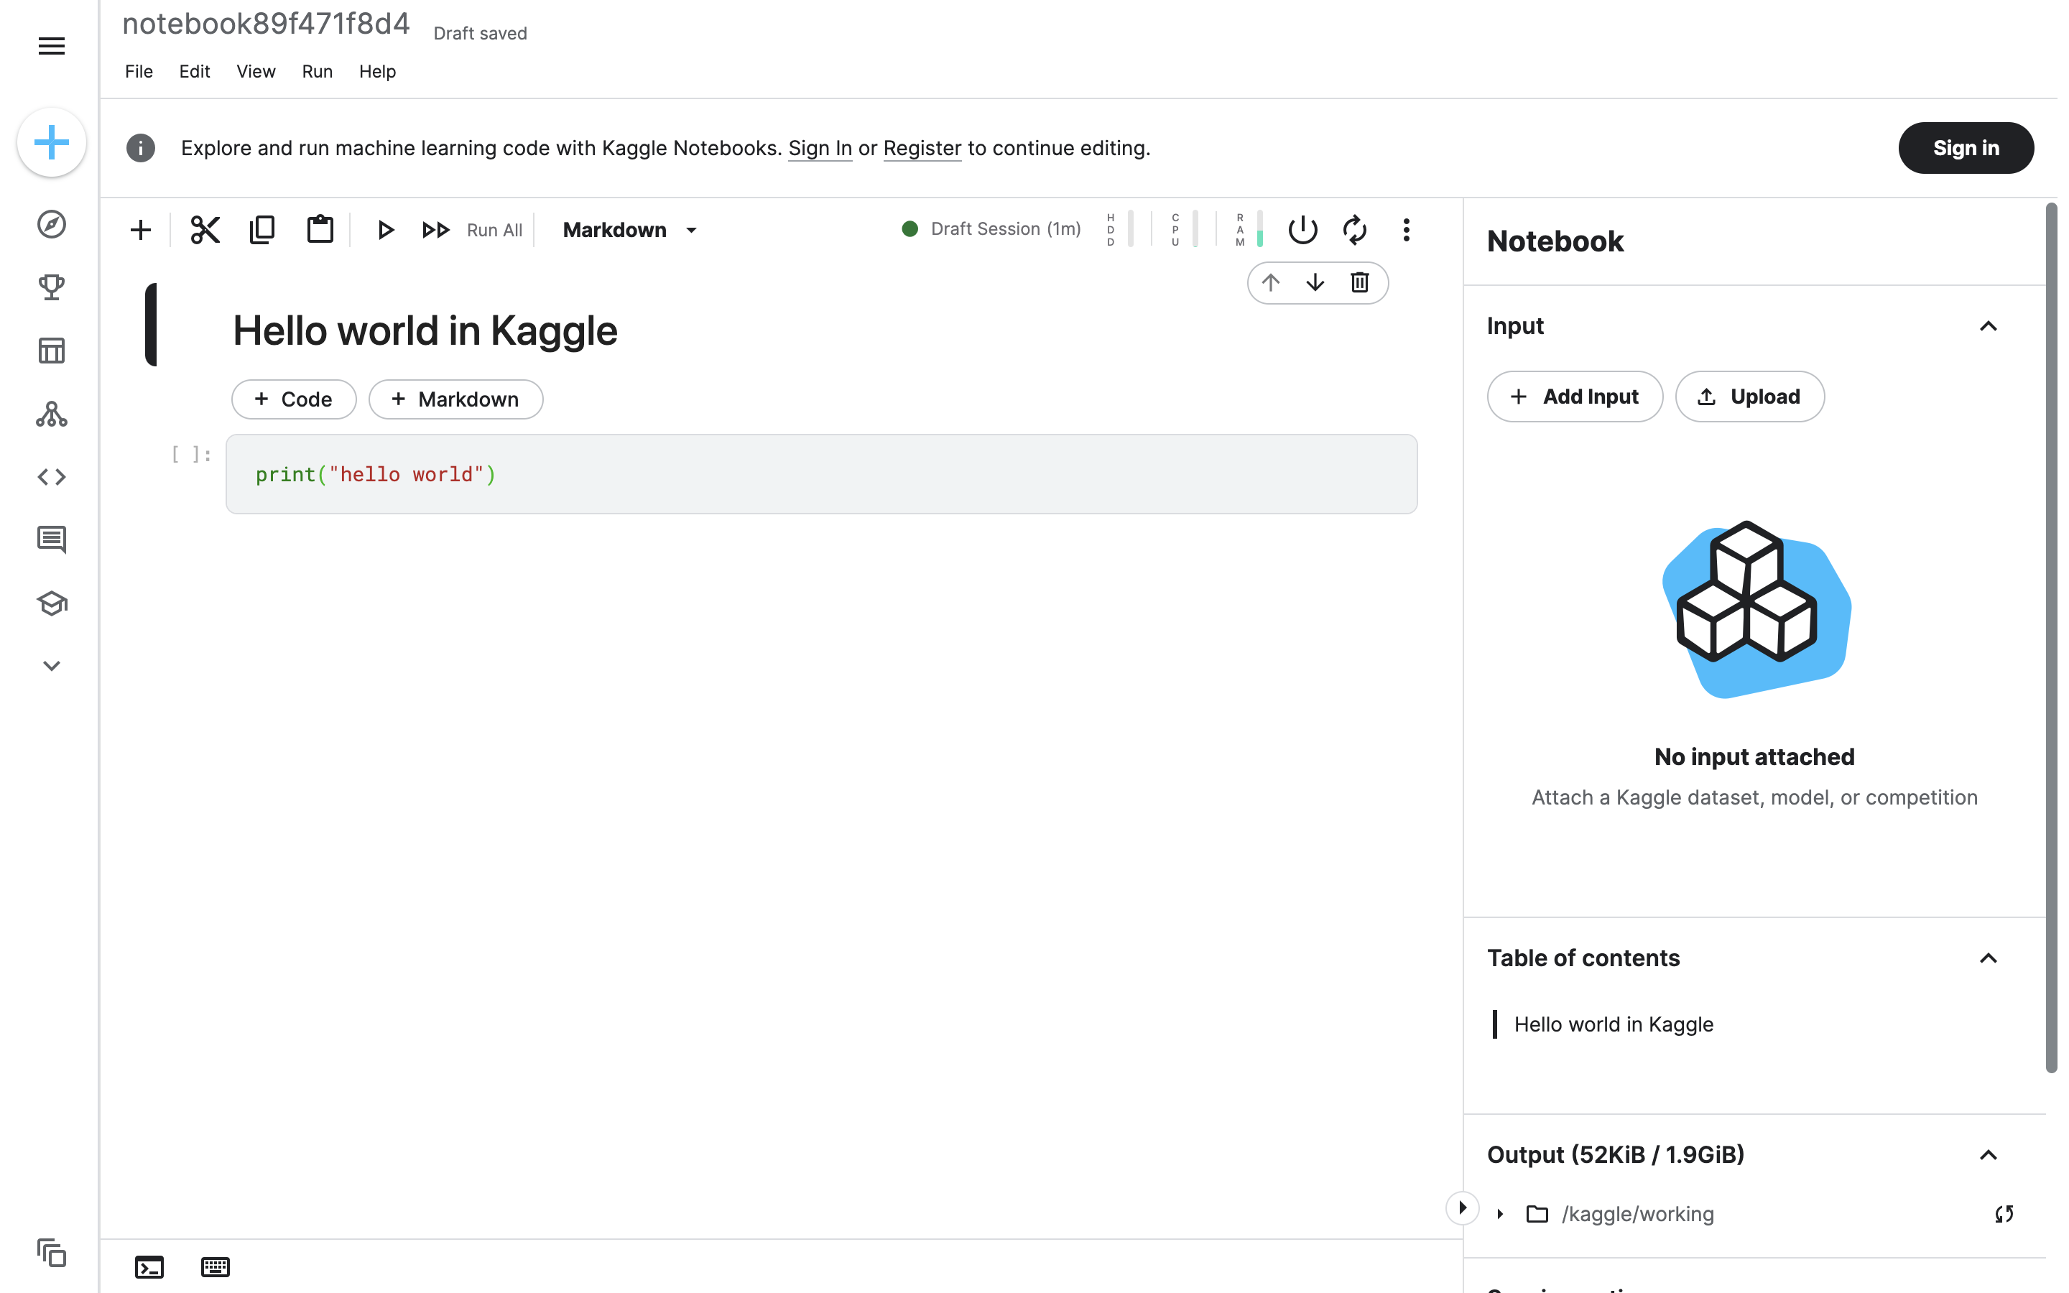Open the Run menu
The image size is (2069, 1293).
(318, 72)
